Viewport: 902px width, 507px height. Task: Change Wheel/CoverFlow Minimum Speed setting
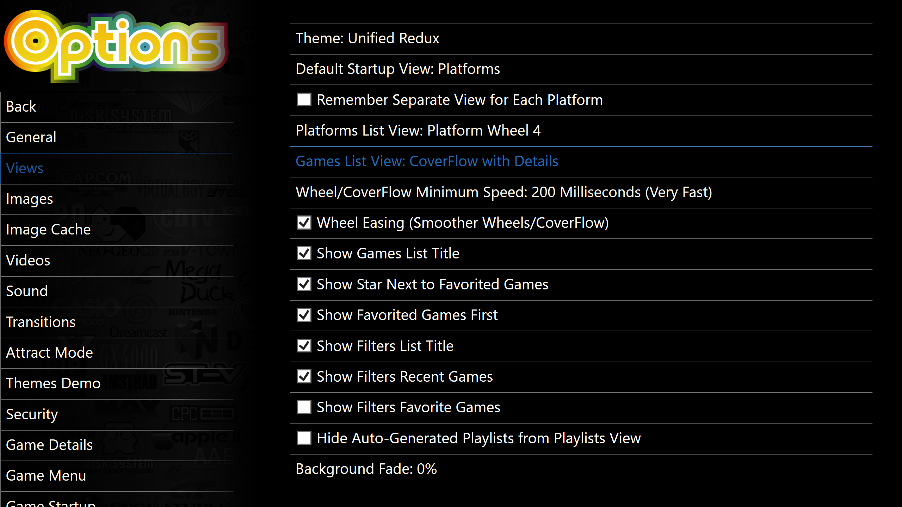581,192
